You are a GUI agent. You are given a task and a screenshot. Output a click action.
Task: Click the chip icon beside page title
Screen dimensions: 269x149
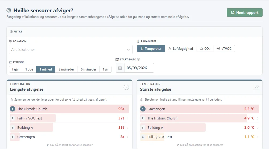pyautogui.click(x=9, y=10)
